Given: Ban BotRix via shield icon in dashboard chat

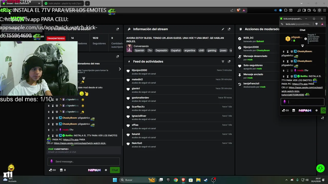Looking at the screenshot, I should tap(57, 136).
